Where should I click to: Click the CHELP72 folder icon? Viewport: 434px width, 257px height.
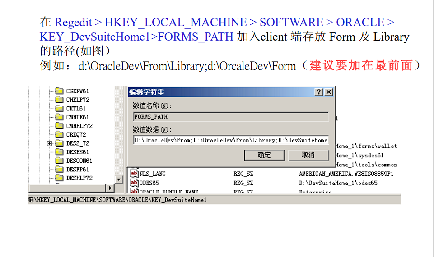click(59, 100)
